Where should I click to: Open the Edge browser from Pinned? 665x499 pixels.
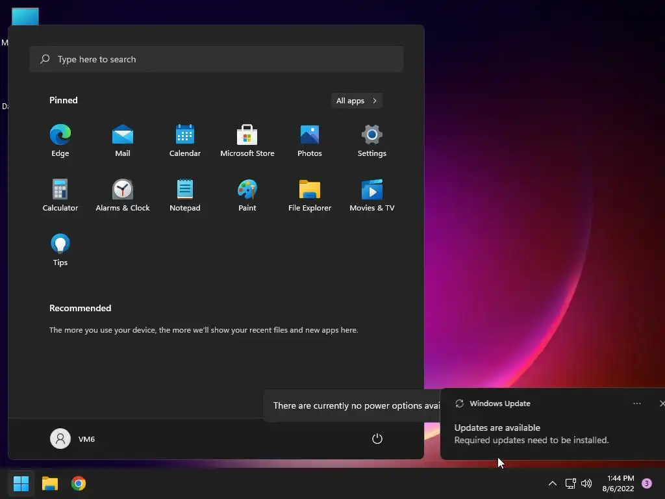pos(60,141)
